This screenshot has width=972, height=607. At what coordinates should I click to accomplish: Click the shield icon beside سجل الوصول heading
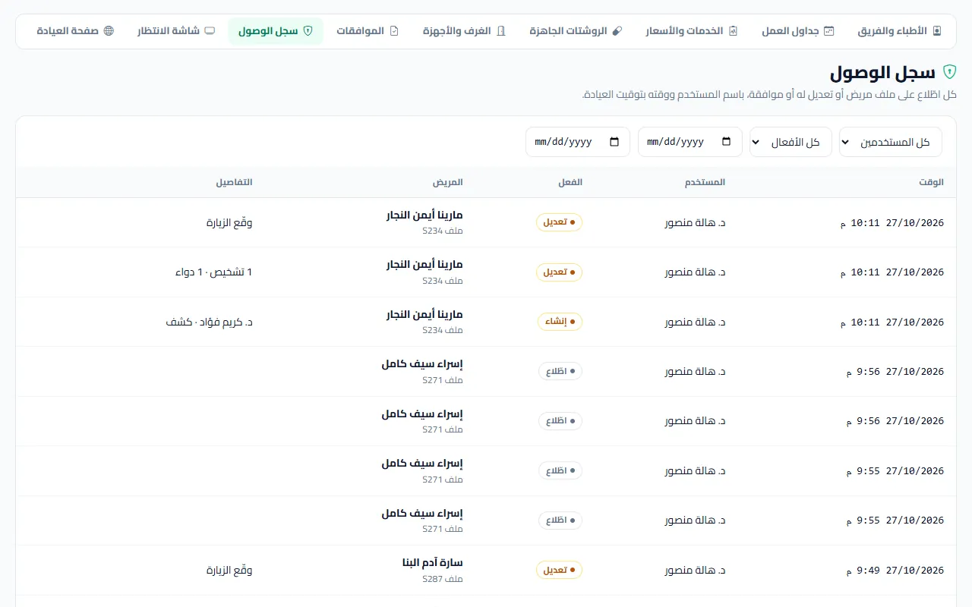(x=949, y=72)
